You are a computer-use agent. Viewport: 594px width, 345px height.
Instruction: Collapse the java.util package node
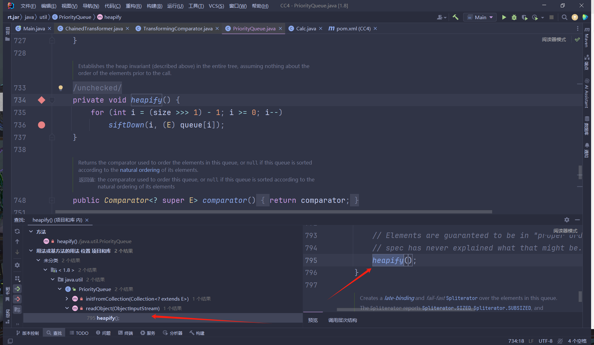click(53, 280)
